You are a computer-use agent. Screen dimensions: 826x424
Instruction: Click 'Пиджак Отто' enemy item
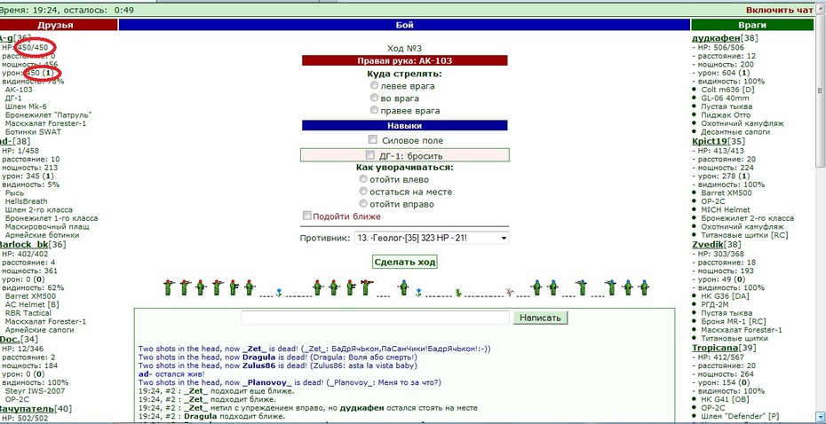[726, 114]
